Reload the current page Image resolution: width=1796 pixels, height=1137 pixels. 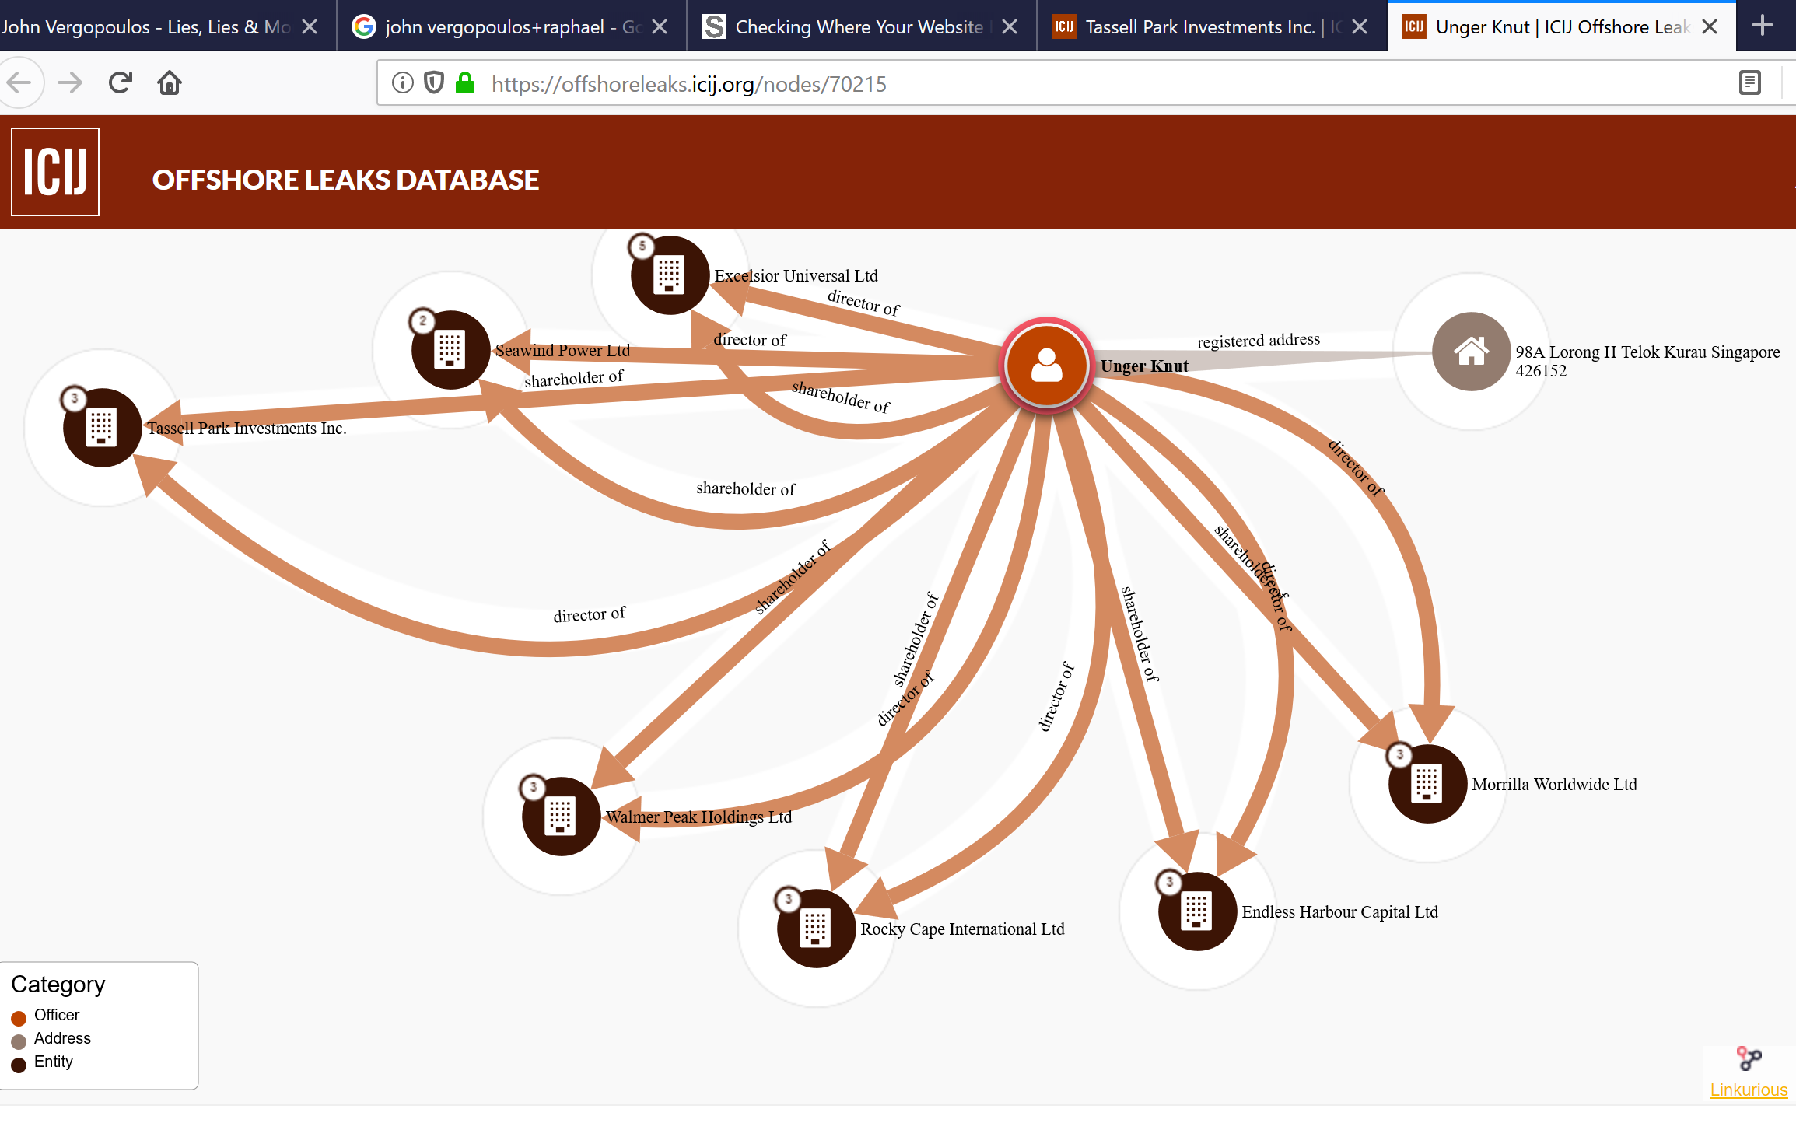coord(121,82)
